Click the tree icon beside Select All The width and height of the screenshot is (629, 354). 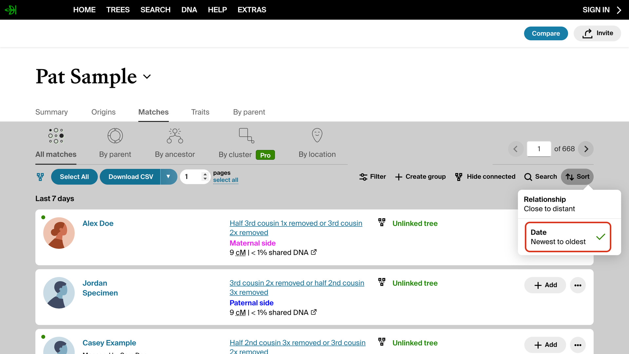40,177
